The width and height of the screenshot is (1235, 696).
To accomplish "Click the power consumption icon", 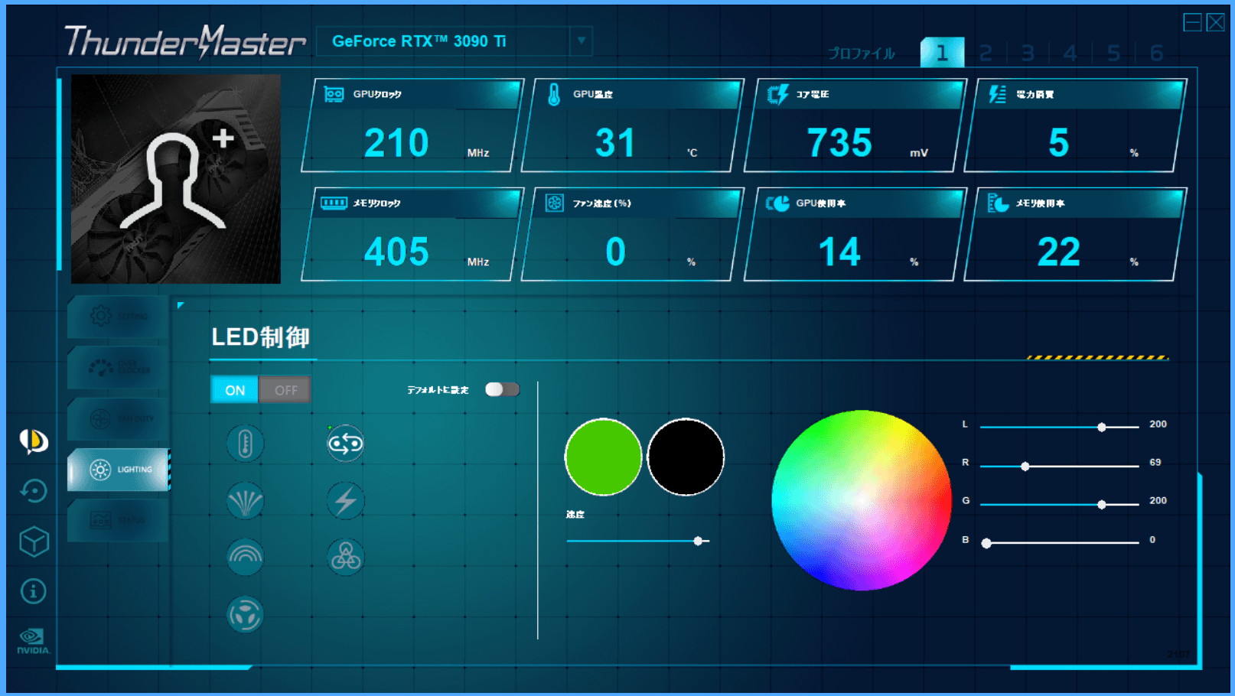I will tap(997, 94).
